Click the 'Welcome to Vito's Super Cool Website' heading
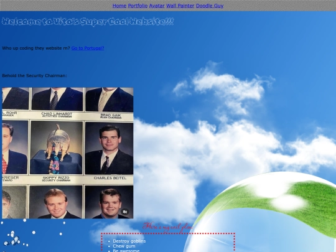Screen dimensions: 336x252 [x=88, y=22]
